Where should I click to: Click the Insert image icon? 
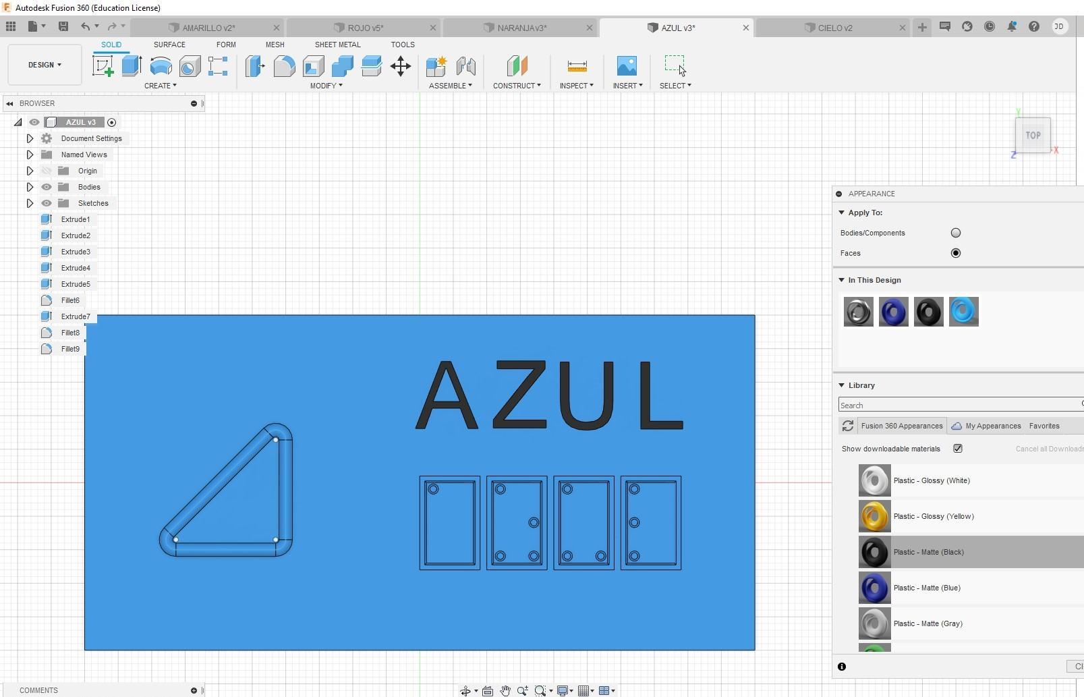(x=627, y=66)
